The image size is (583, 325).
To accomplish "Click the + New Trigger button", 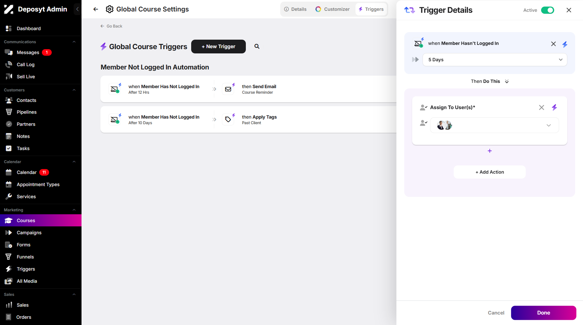I will click(x=218, y=47).
